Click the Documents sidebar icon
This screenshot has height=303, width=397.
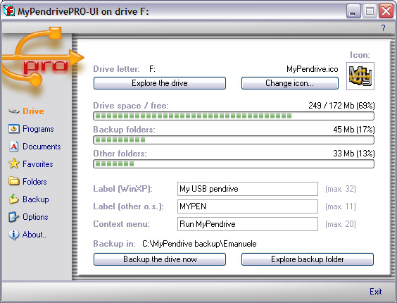click(x=13, y=147)
